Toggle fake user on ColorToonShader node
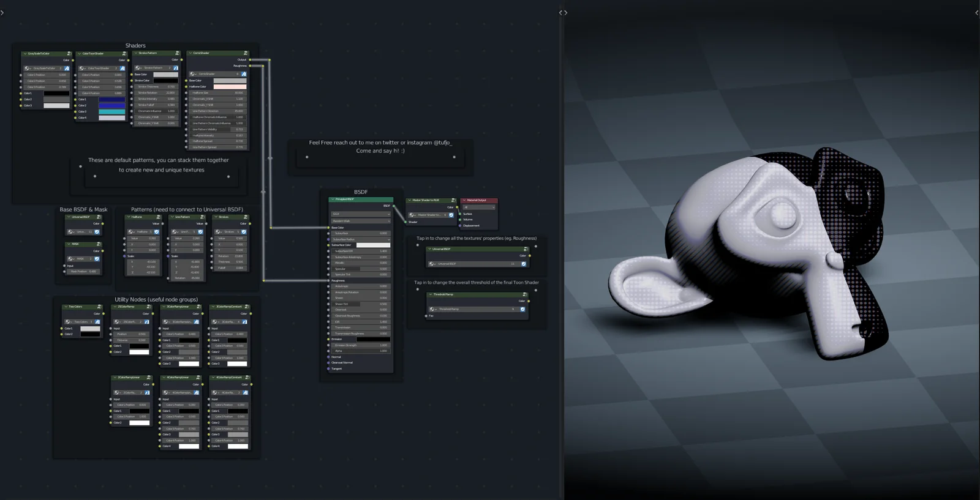Viewport: 980px width, 500px height. (x=123, y=69)
